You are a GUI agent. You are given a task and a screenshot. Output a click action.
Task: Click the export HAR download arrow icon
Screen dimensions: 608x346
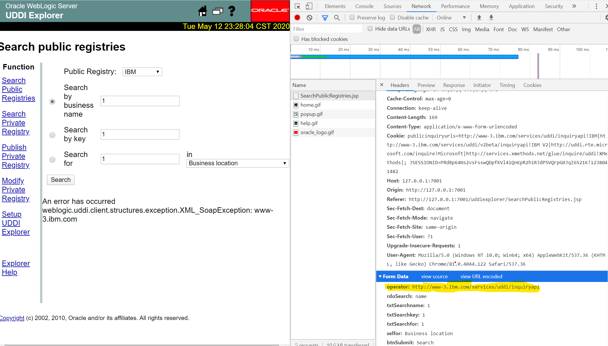pyautogui.click(x=491, y=18)
